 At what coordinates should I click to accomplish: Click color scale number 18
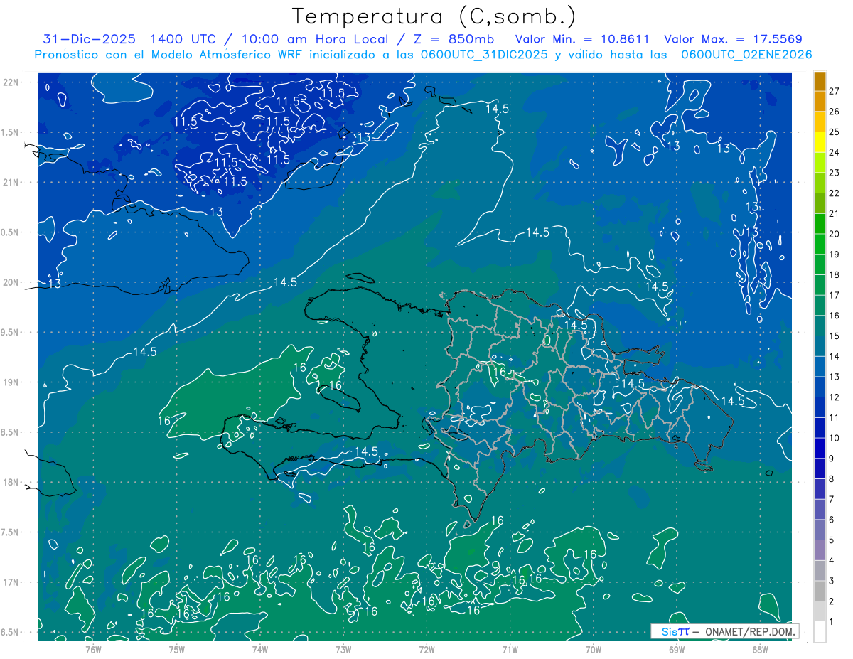pyautogui.click(x=834, y=274)
